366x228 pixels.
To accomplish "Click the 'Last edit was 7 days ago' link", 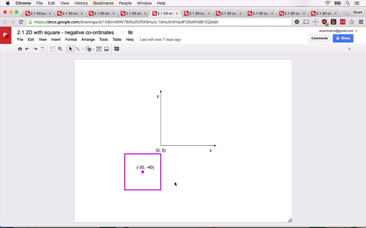I will (x=160, y=40).
